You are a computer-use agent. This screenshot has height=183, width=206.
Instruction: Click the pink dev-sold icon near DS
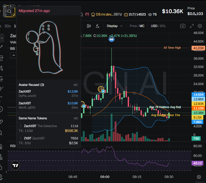pos(87,14)
